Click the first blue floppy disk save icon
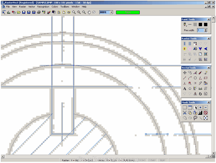Screen dimensions: 216x163 (x=24, y=12)
